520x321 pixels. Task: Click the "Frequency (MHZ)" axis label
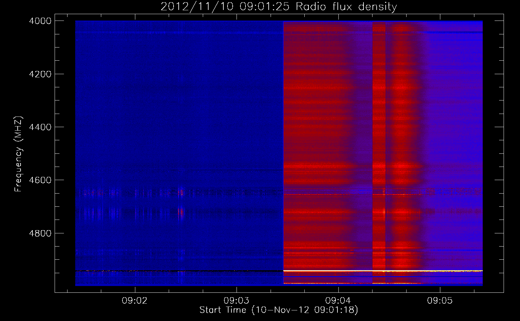pyautogui.click(x=18, y=154)
